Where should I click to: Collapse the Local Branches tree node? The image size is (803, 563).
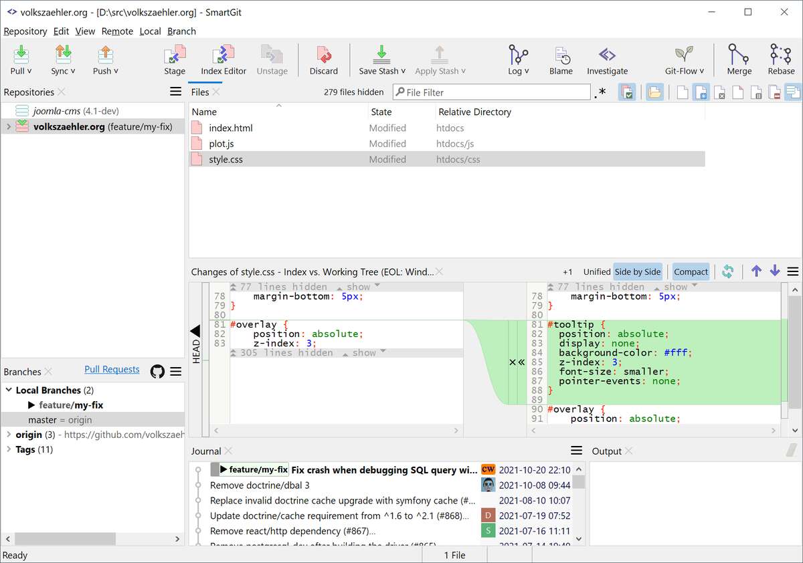[8, 390]
